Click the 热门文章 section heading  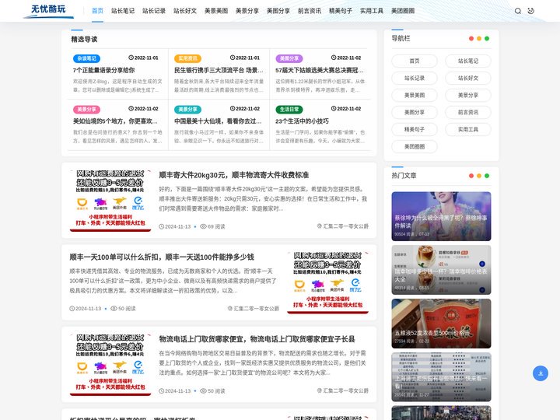tap(404, 175)
